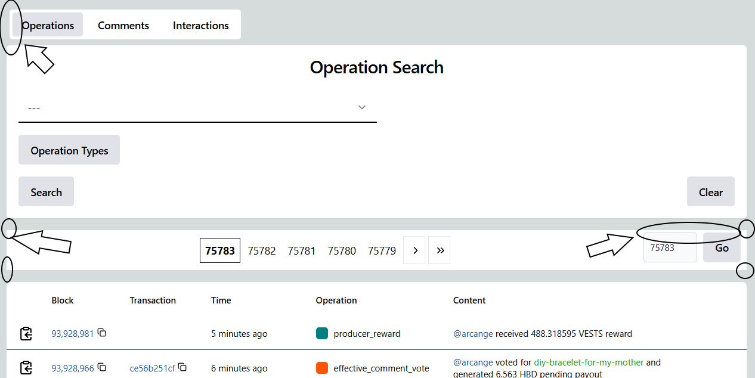Copy block number 93,928,966
This screenshot has width=755, height=378.
(102, 367)
